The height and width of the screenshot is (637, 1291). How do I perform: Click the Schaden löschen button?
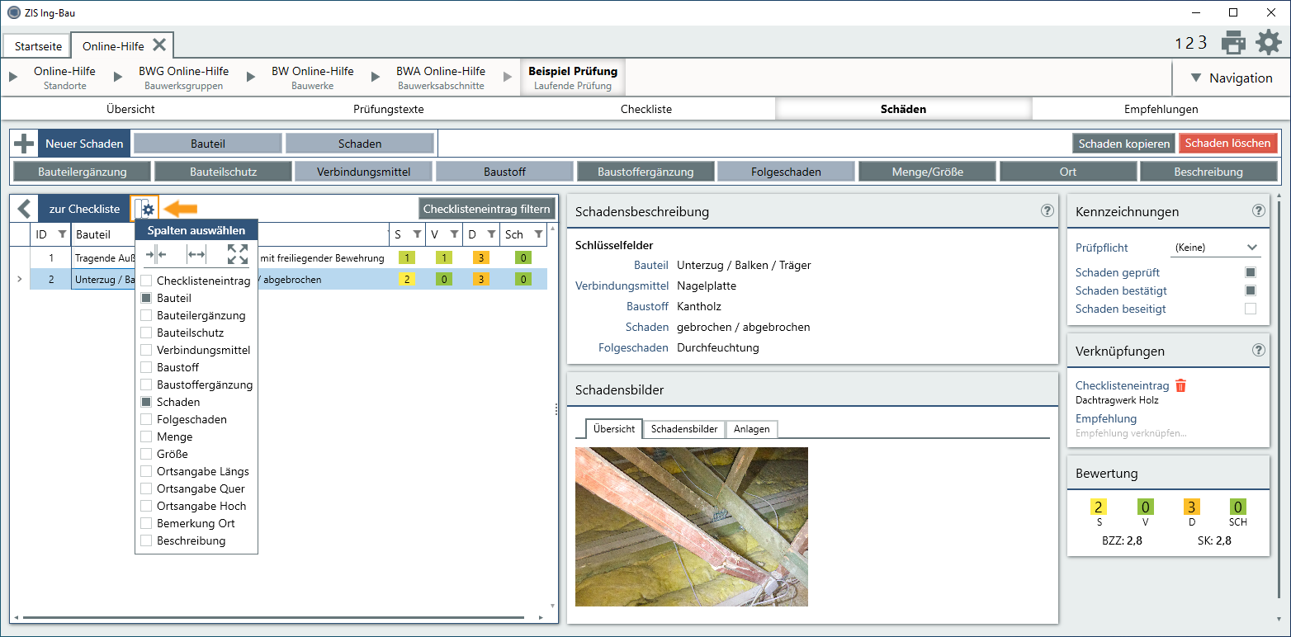point(1227,144)
